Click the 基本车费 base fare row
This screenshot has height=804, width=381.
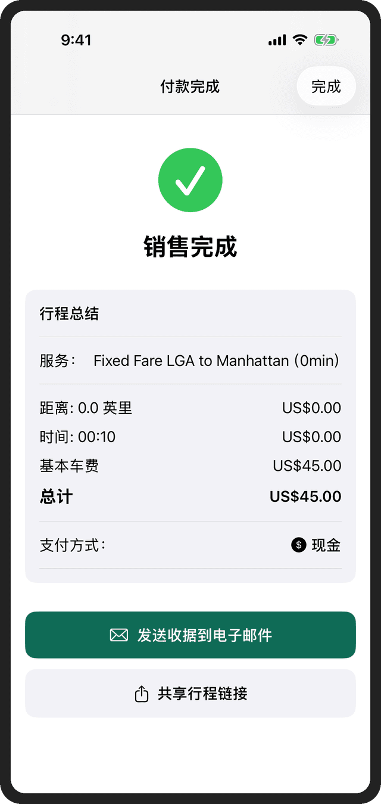click(190, 465)
